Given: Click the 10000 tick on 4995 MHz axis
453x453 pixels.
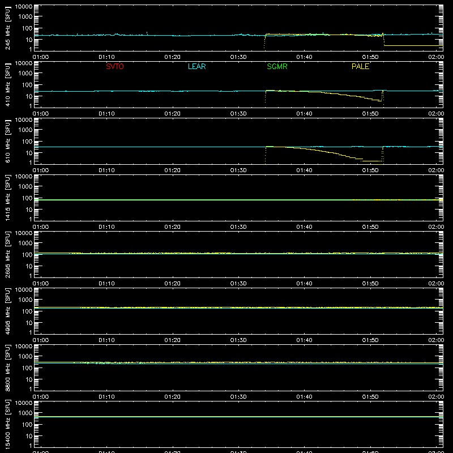Looking at the screenshot, I should 24,290.
